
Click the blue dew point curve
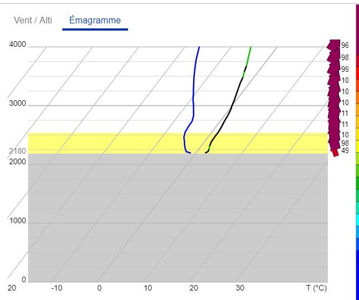pyautogui.click(x=194, y=101)
